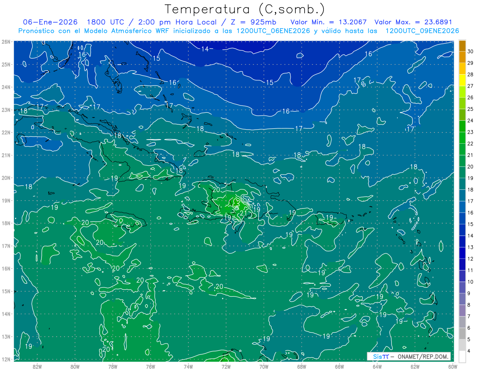The height and width of the screenshot is (372, 481).
Task: Click the title "Temperatura (C,somb.)"
Action: [x=245, y=10]
